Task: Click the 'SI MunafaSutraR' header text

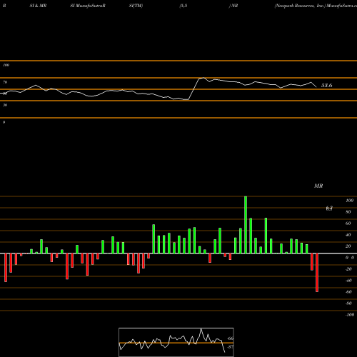Action: (88, 6)
